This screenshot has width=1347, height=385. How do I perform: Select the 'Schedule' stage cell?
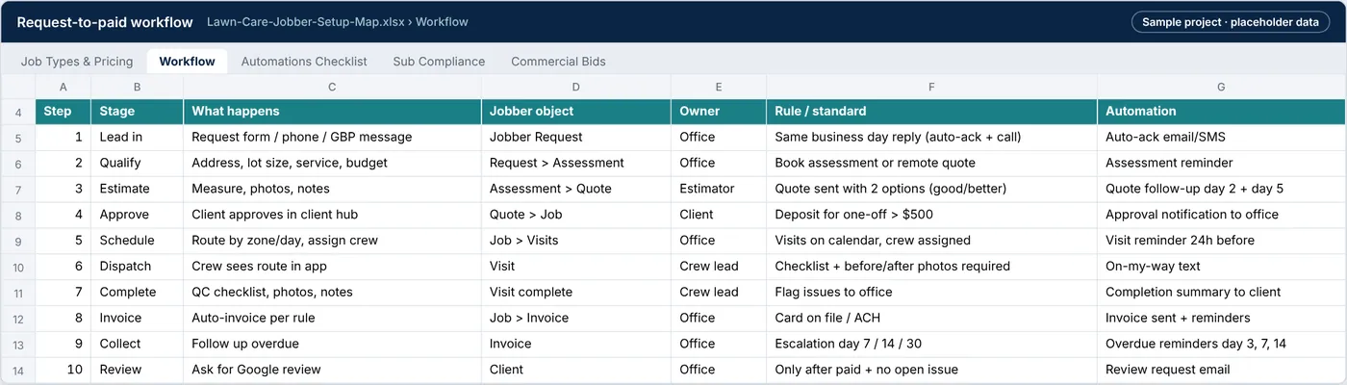point(138,241)
